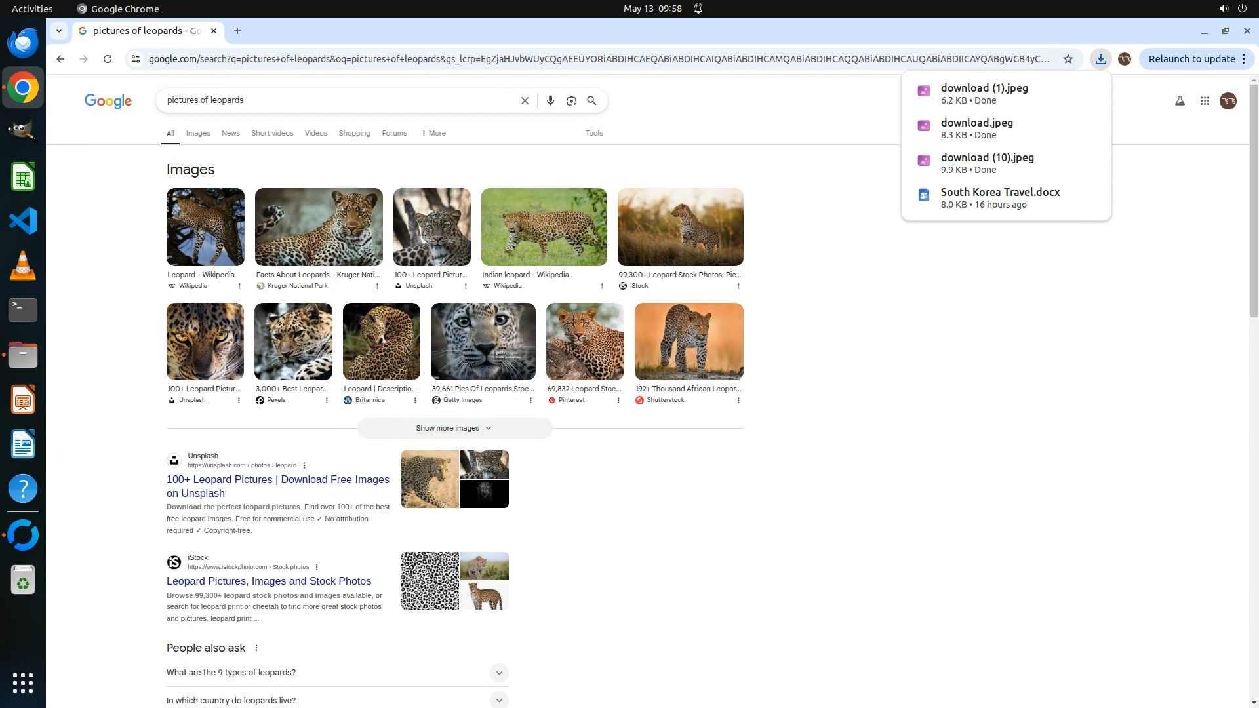Screen dimensions: 1259x708
Task: Reload the current page
Action: tap(108, 59)
